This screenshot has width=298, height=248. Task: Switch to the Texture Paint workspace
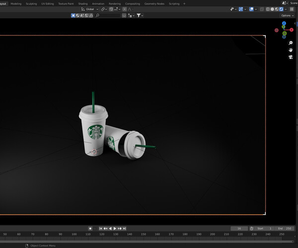point(66,3)
